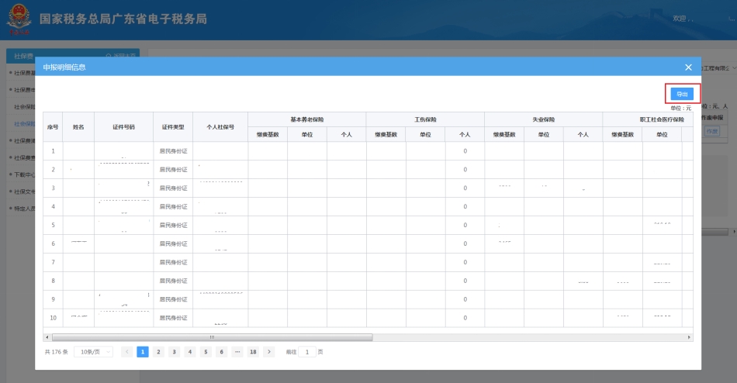Click the 工伤保险 column header
The image size is (737, 383).
click(425, 119)
